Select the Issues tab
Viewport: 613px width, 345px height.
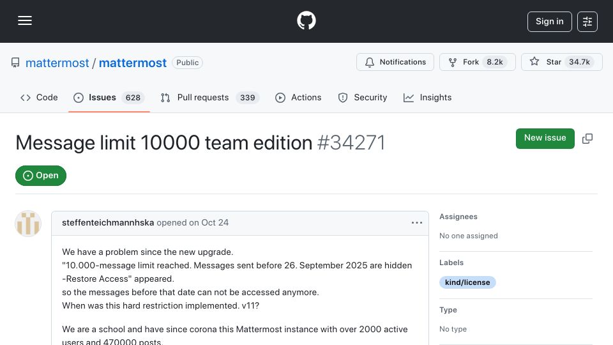(x=109, y=98)
